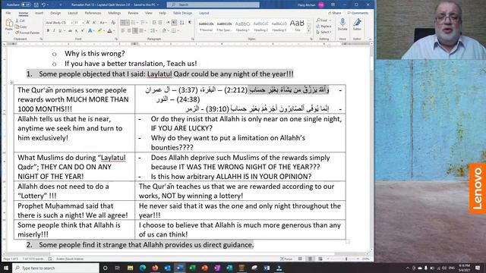Viewport: 486px width, 273px height.
Task: Toggle Underline formatting
Action: tap(60, 30)
